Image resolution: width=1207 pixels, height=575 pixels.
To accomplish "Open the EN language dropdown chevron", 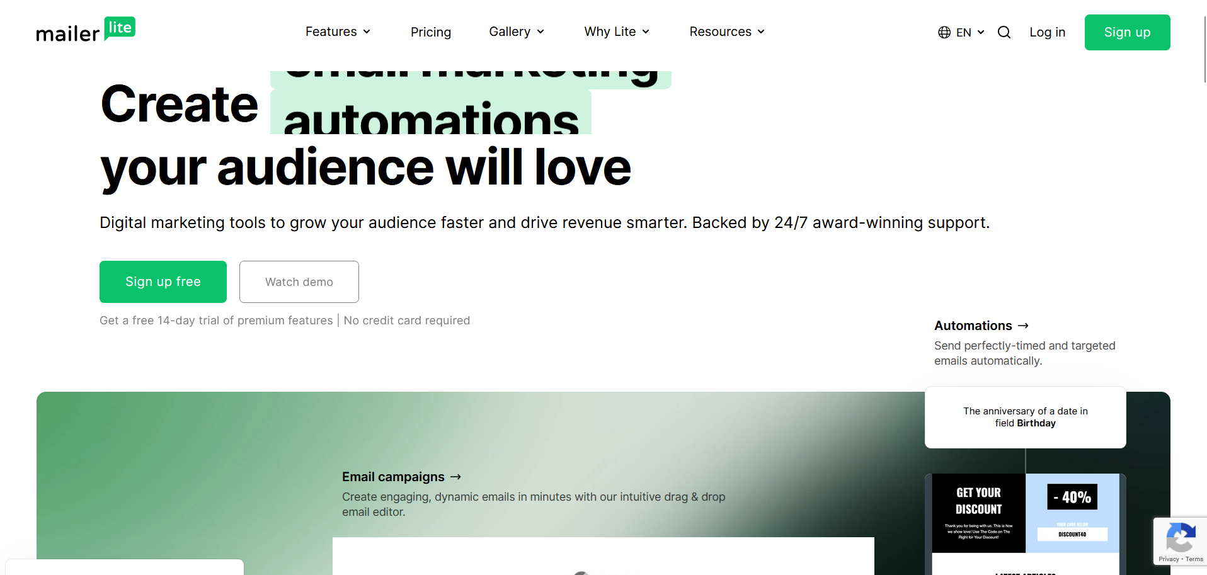I will [x=981, y=32].
